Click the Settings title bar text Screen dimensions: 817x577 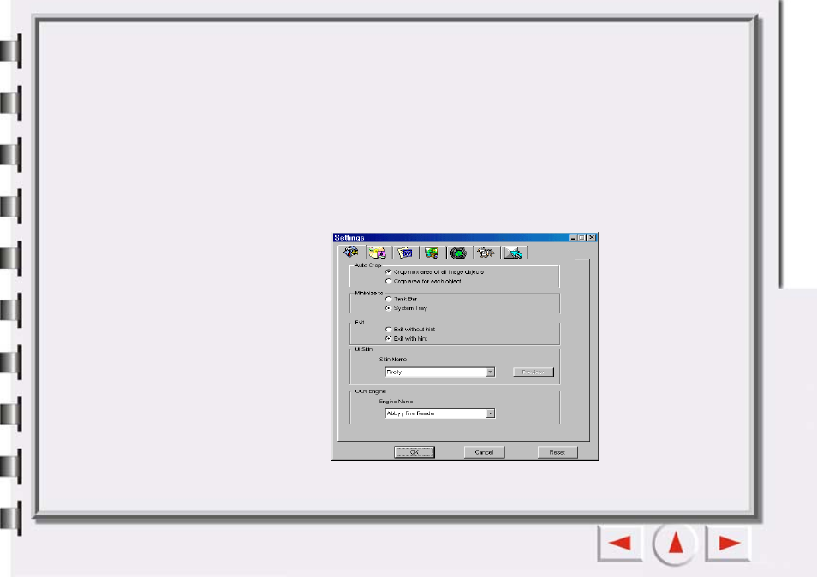[349, 237]
